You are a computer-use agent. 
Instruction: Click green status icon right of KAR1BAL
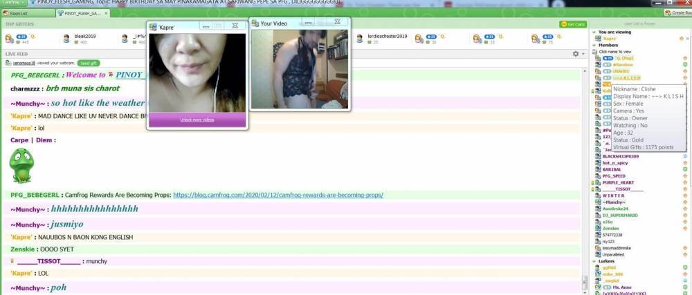[685, 169]
